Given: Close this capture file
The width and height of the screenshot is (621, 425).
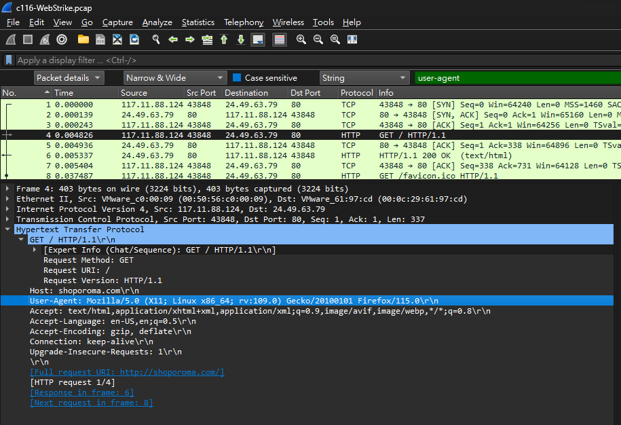Looking at the screenshot, I should (117, 39).
